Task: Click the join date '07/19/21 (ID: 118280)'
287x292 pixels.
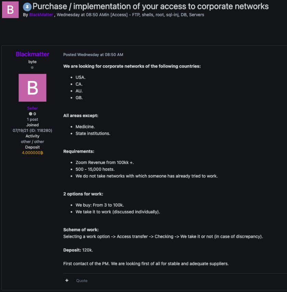Action: pyautogui.click(x=32, y=130)
